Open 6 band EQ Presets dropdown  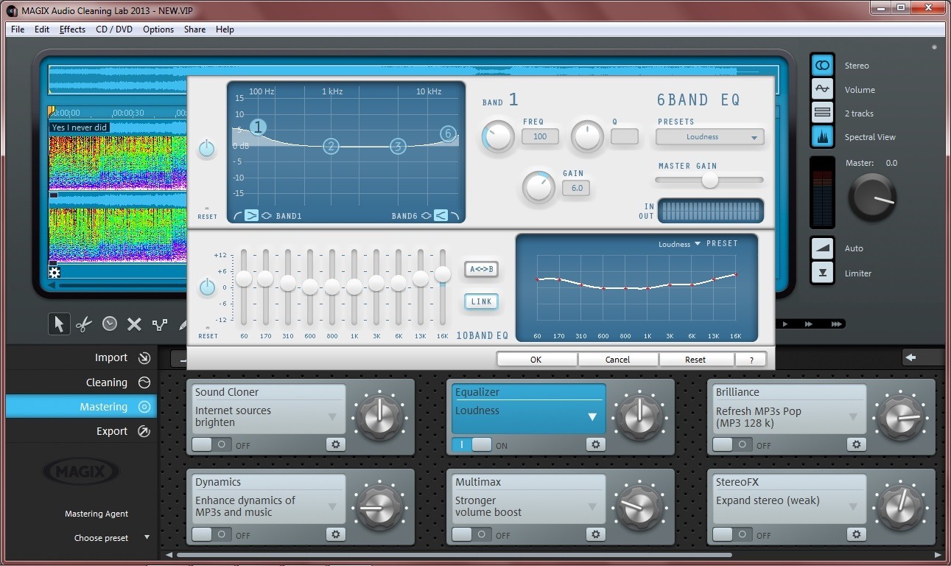tap(710, 137)
